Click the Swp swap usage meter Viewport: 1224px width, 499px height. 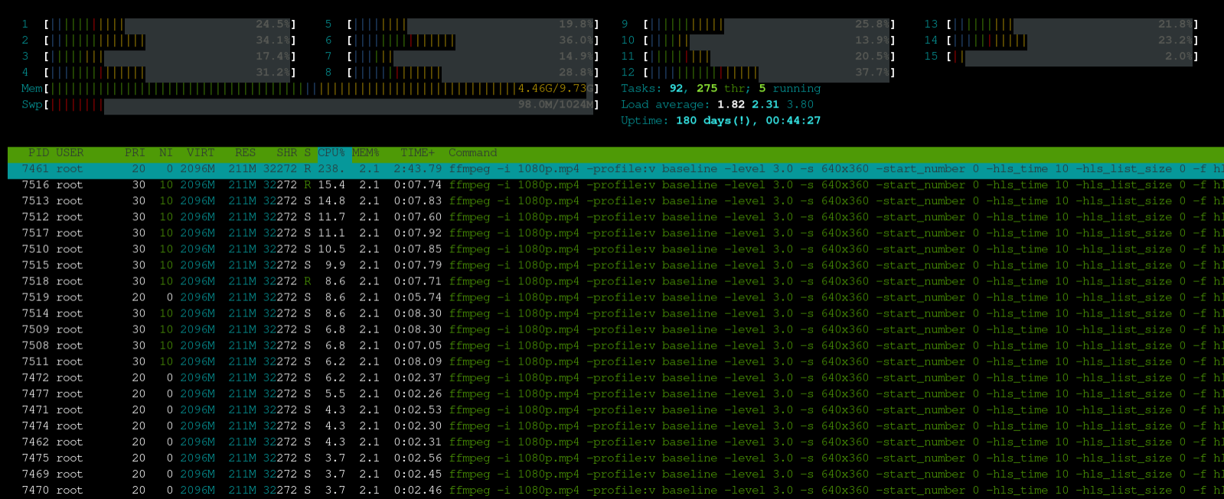click(x=322, y=105)
